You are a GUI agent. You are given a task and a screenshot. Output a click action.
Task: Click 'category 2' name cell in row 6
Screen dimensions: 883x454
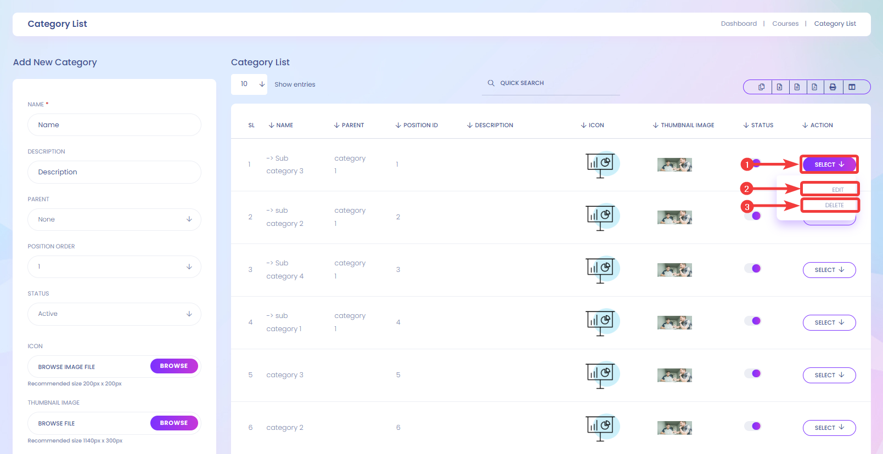pyautogui.click(x=285, y=428)
